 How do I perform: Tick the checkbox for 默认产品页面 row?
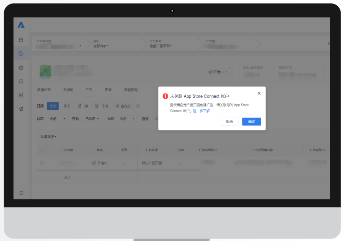[x=42, y=163]
